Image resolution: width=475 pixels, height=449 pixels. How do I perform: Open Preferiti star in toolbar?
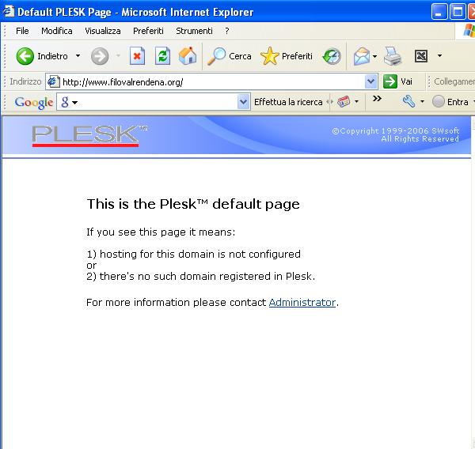coord(269,56)
